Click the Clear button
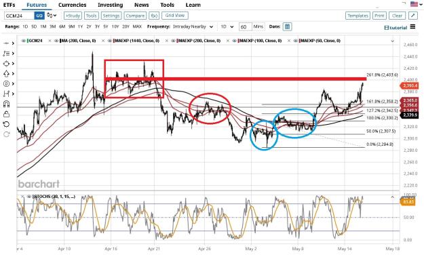The image size is (424, 259). 397,16
